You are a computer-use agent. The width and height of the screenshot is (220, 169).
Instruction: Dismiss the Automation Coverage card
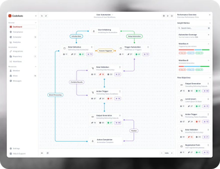(208, 35)
